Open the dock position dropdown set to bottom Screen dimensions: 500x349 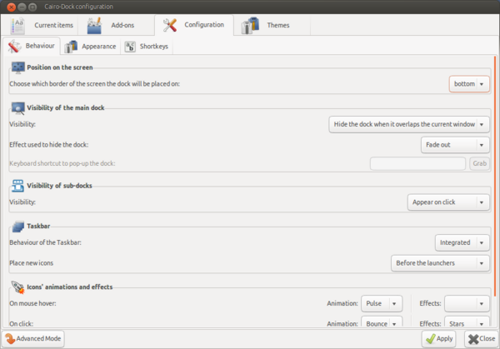(469, 84)
